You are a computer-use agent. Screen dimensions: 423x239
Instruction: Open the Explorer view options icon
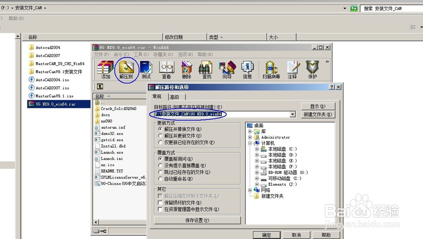tap(412, 27)
